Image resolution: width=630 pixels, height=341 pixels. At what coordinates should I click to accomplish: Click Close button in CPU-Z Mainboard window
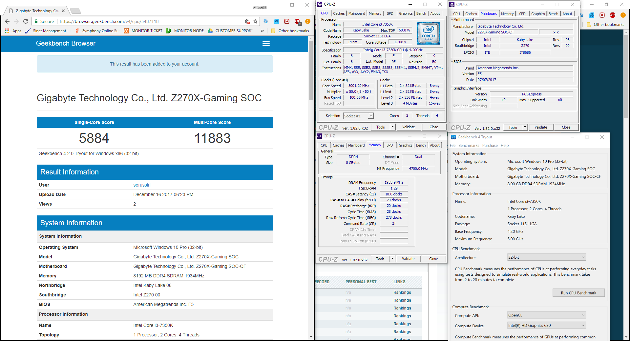point(566,127)
